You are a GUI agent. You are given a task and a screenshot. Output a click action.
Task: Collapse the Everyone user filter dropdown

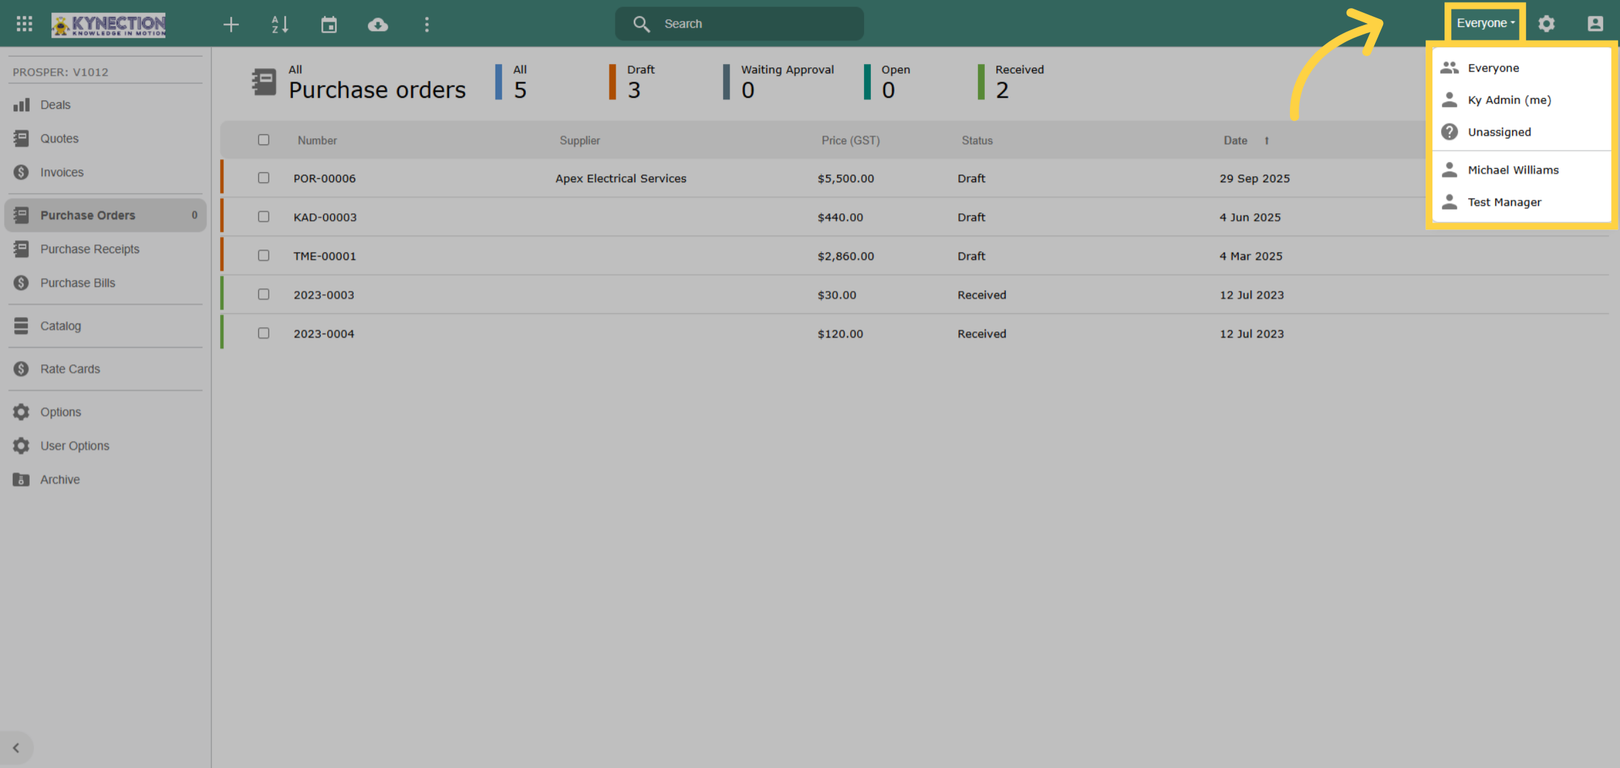[x=1486, y=23]
